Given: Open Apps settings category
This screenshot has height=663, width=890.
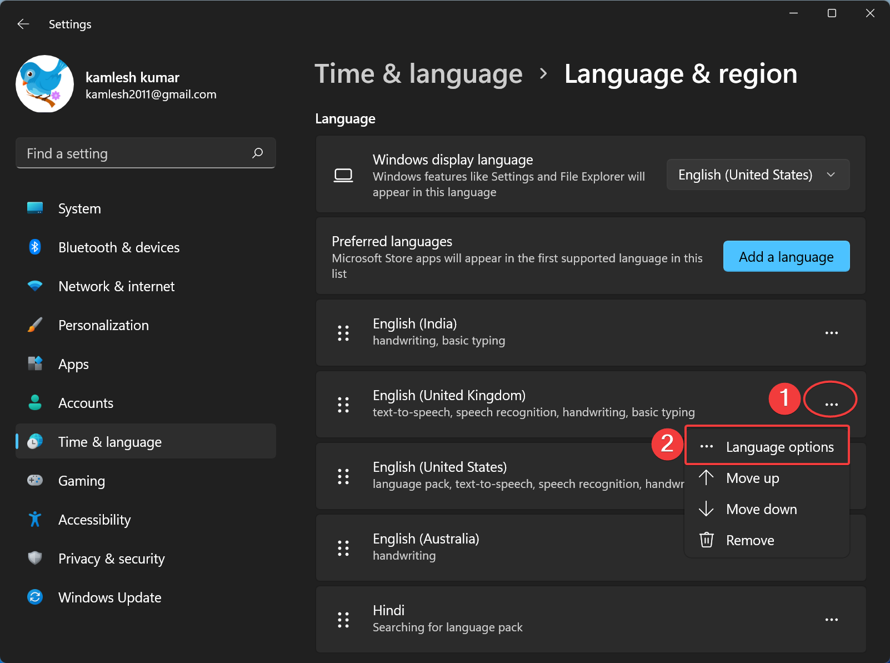Looking at the screenshot, I should [x=146, y=364].
